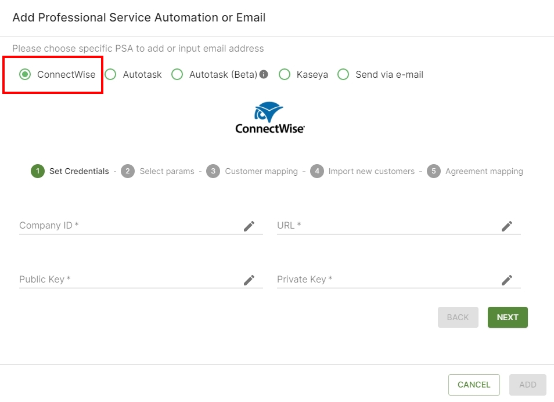This screenshot has height=402, width=554.
Task: Click the pencil icon in Company ID field
Action: (x=249, y=226)
